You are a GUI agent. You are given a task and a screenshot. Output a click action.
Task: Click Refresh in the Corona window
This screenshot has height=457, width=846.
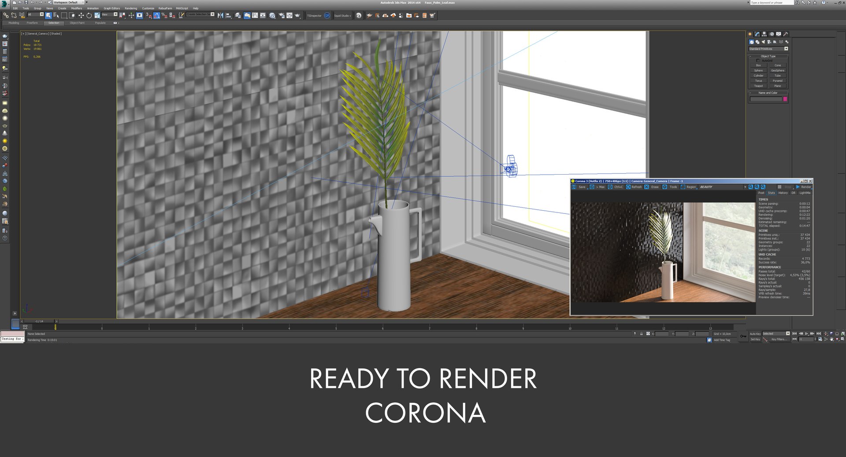634,187
